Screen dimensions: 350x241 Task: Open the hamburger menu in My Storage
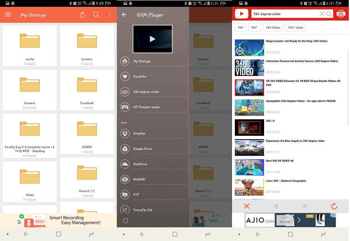(x=8, y=15)
